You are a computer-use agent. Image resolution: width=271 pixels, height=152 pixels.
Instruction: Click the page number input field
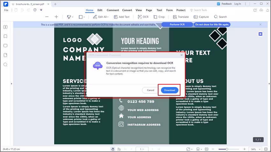[x=142, y=149]
